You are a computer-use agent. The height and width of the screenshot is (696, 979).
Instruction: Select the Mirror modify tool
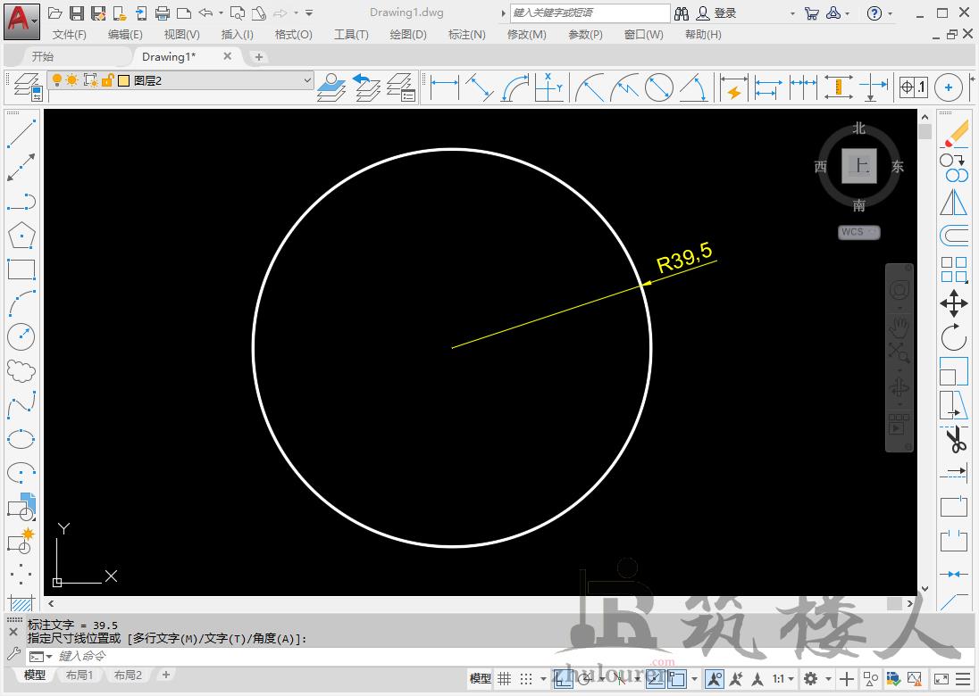(x=954, y=202)
